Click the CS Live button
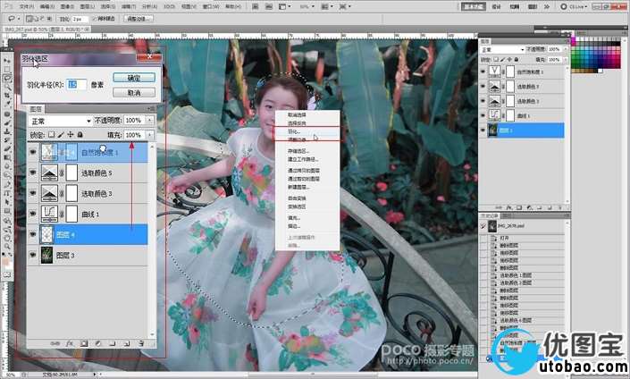 pyautogui.click(x=575, y=6)
